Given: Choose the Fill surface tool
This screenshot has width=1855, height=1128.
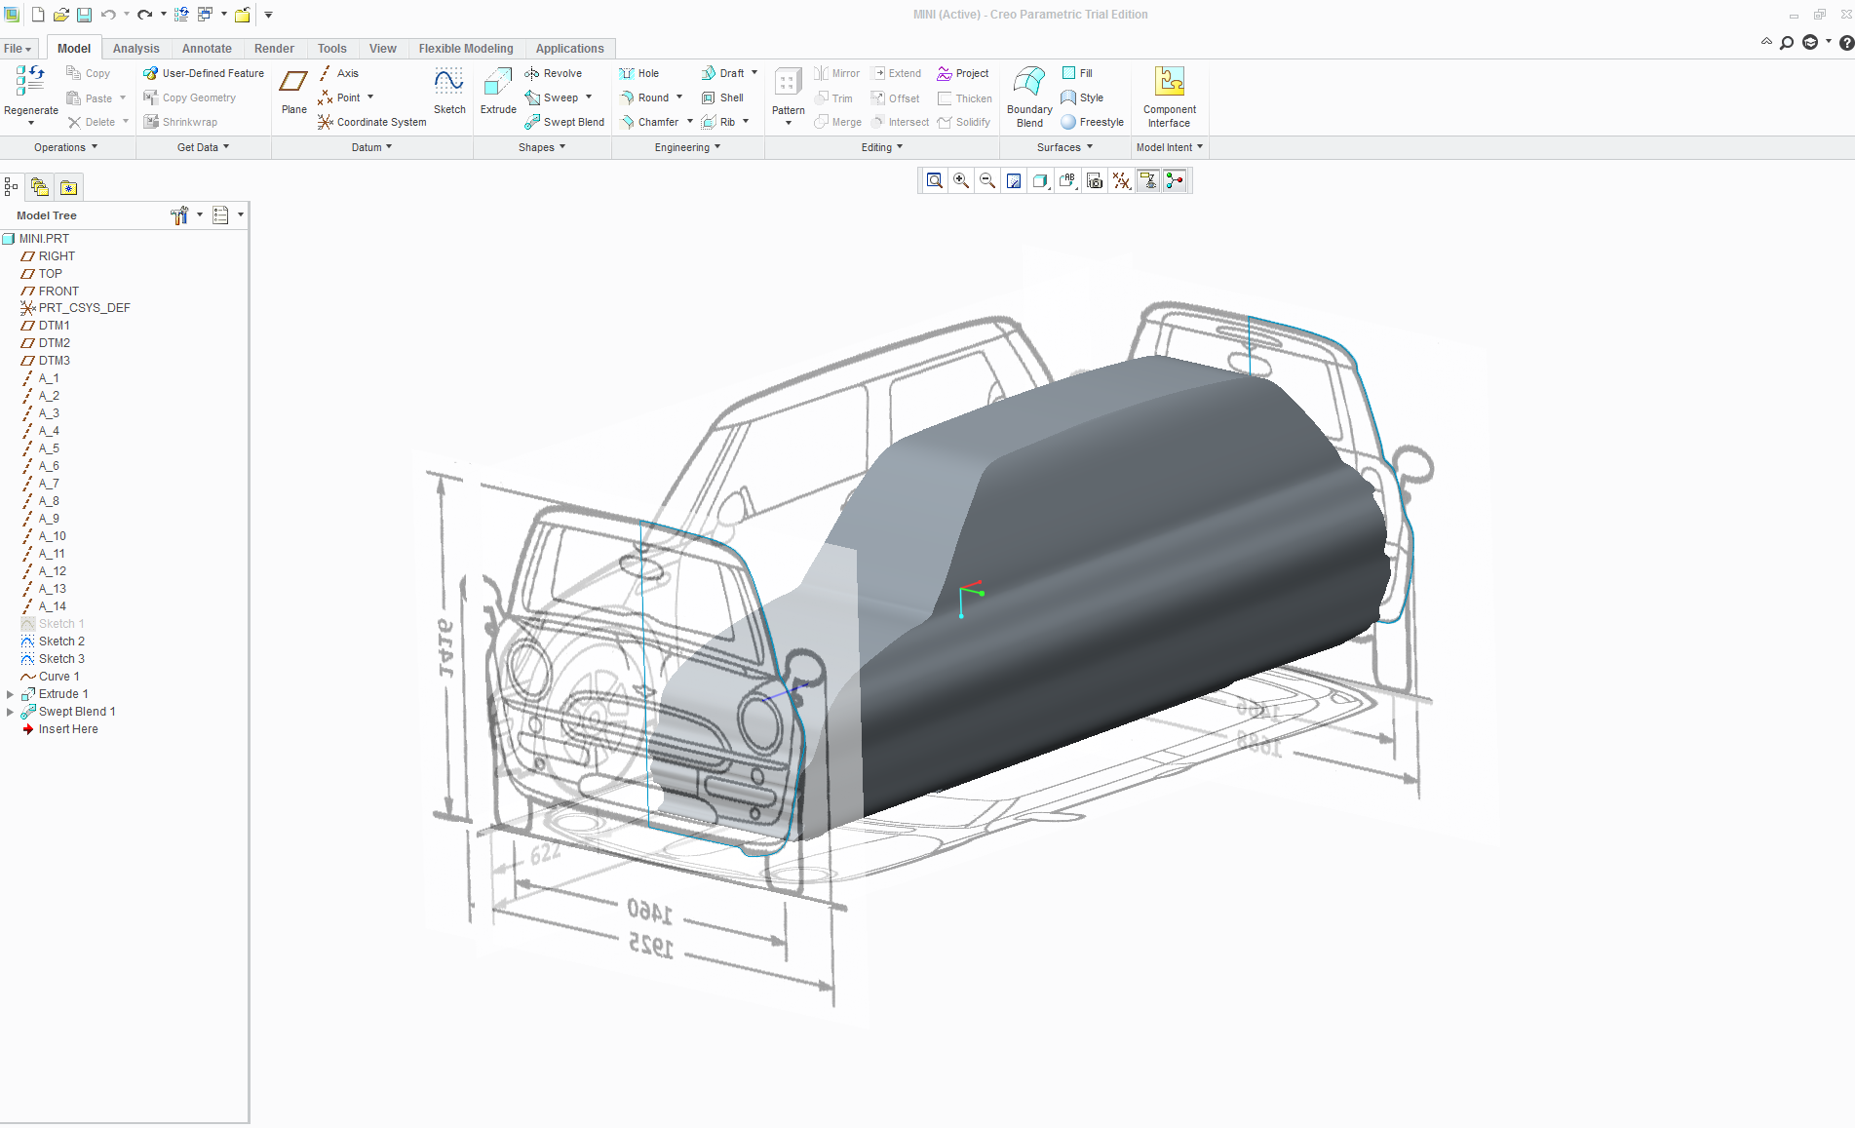Looking at the screenshot, I should point(1077,73).
